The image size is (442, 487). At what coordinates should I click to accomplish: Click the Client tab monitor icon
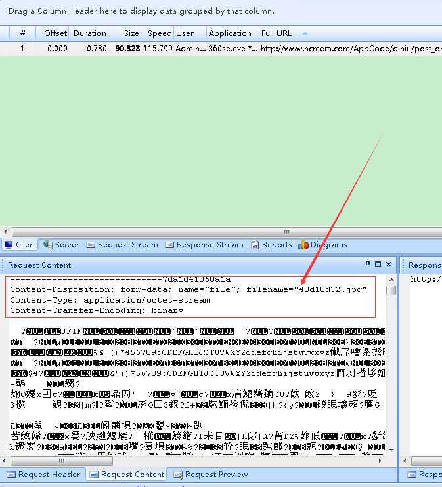click(9, 245)
